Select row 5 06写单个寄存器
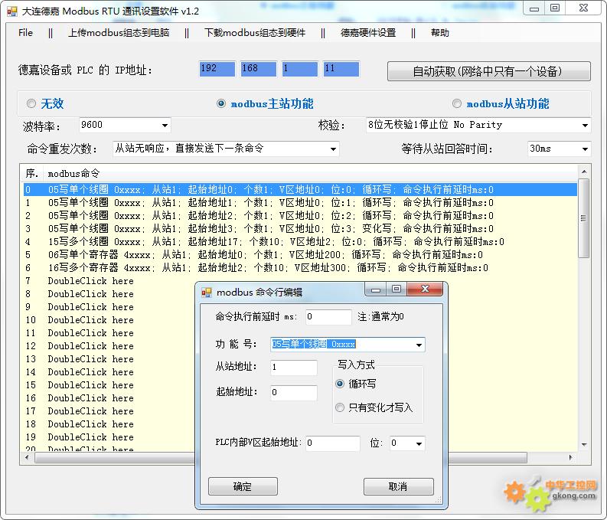This screenshot has width=607, height=520. [x=300, y=255]
